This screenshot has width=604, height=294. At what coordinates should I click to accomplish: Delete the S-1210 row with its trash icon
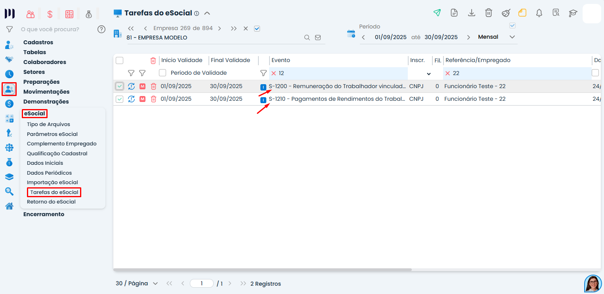153,99
